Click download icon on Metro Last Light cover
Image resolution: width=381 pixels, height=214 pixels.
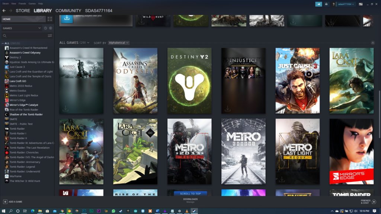tap(282, 179)
